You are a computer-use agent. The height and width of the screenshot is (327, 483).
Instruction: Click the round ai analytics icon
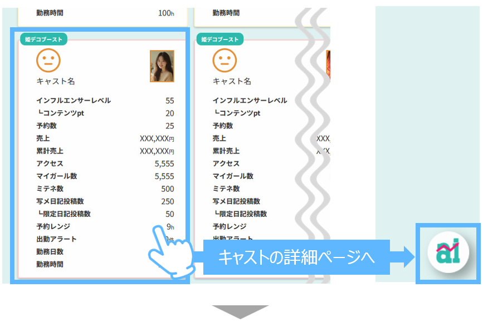(x=448, y=253)
